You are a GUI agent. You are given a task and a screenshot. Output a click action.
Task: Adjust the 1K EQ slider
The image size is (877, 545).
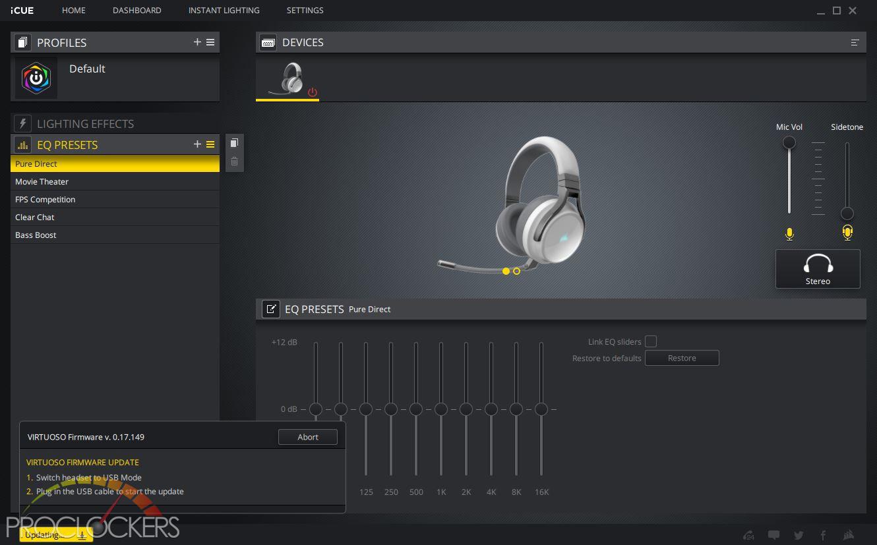coord(441,409)
